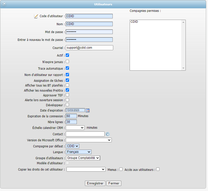Screen dimensions: 208x191
Task: Click the empty Contact input field
Action: 85,134
